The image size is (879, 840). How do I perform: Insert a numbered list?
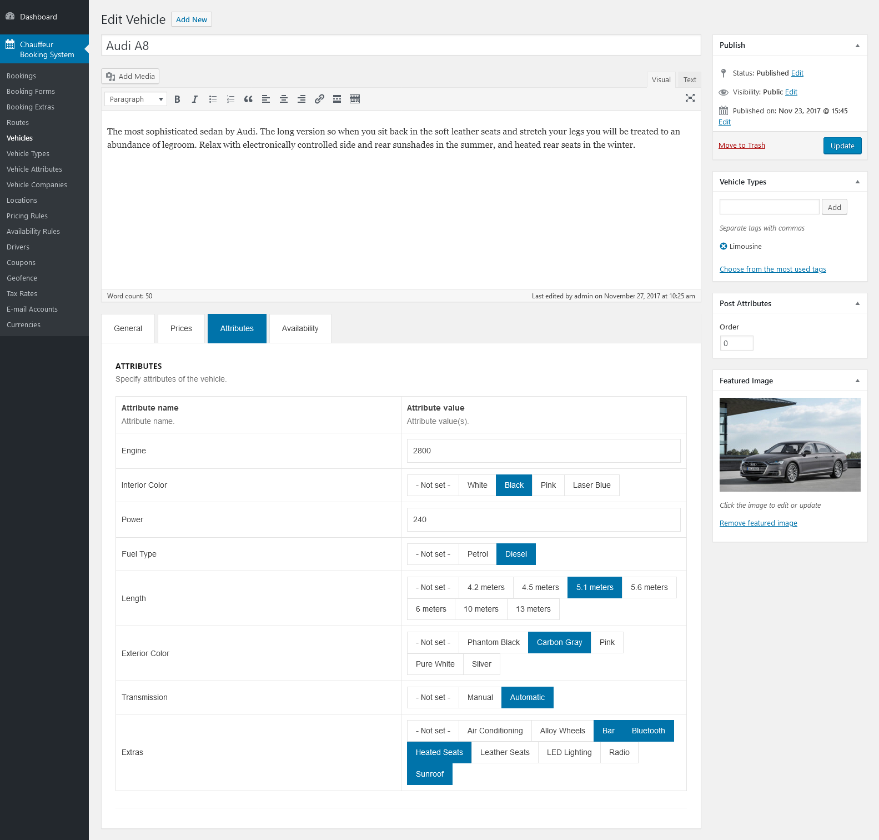point(230,99)
